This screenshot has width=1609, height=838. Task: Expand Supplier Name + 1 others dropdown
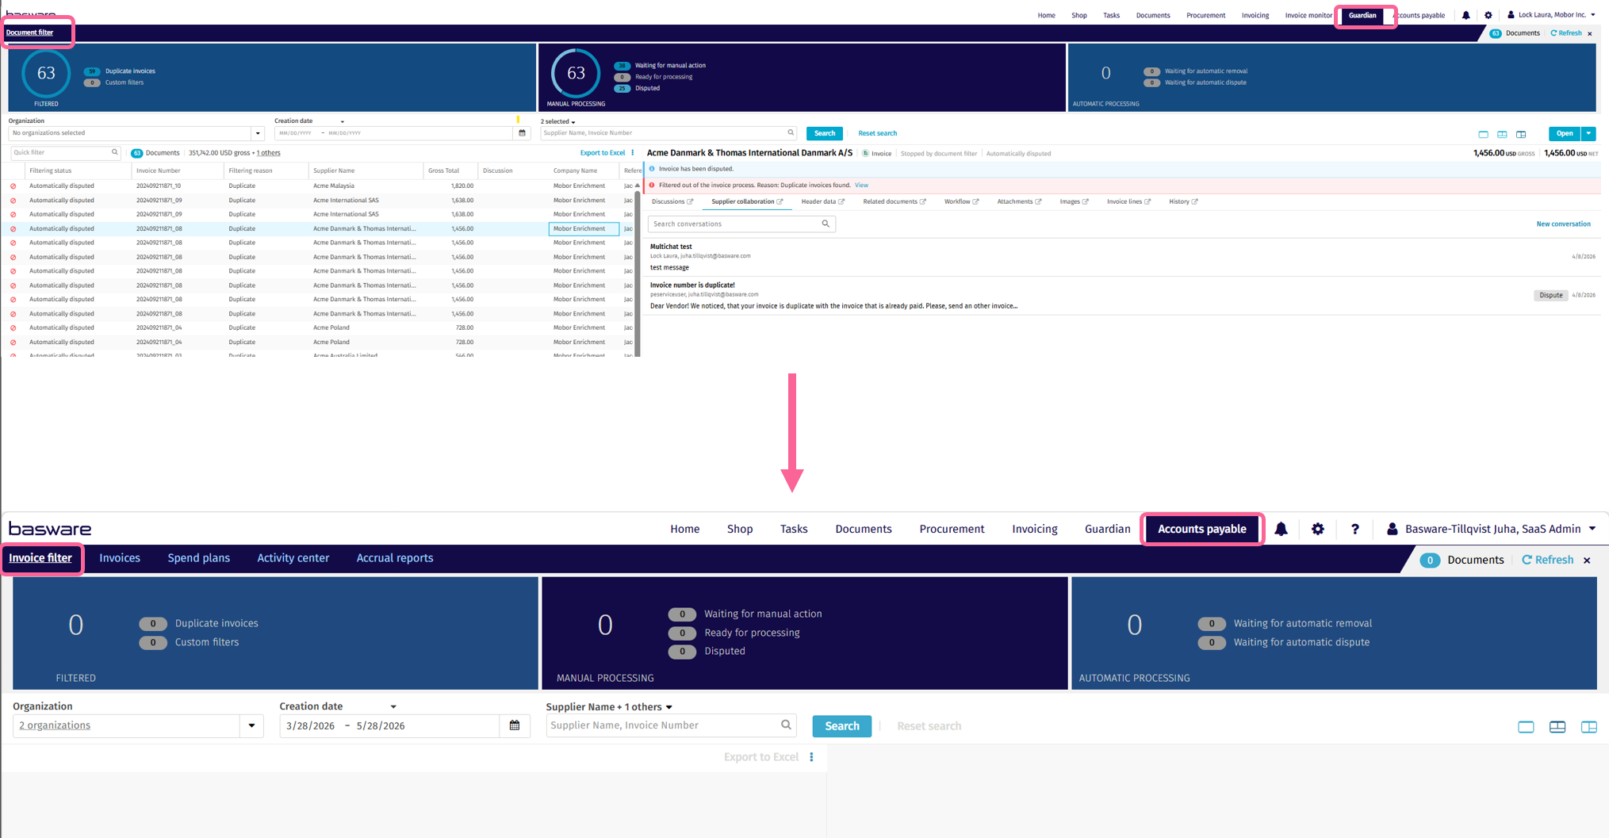click(x=609, y=706)
